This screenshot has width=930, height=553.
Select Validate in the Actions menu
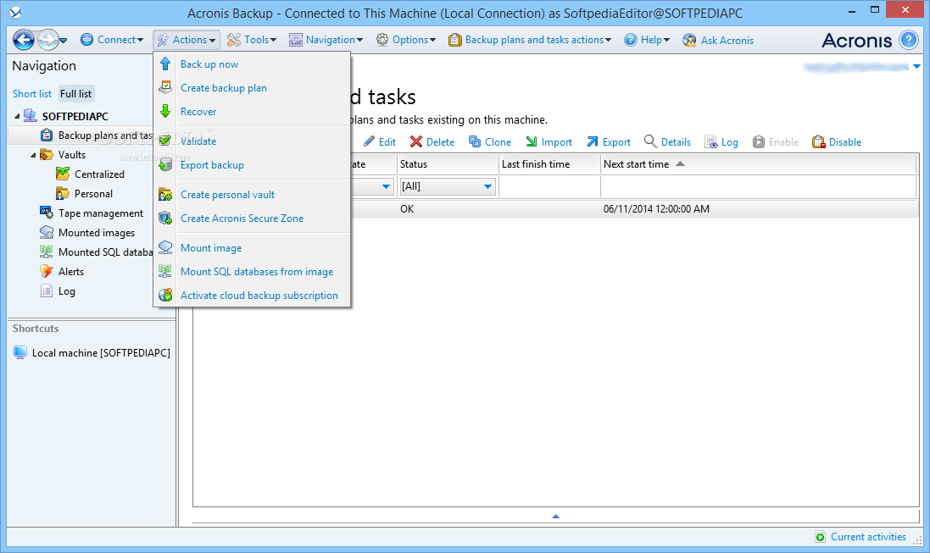[198, 141]
